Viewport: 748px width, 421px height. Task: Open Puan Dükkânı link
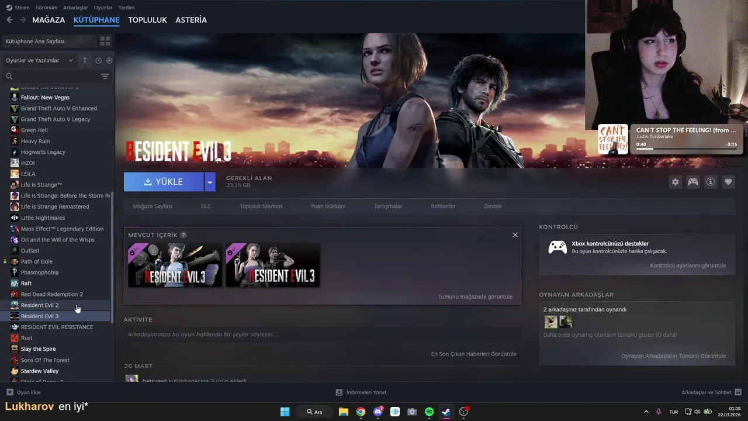[328, 206]
